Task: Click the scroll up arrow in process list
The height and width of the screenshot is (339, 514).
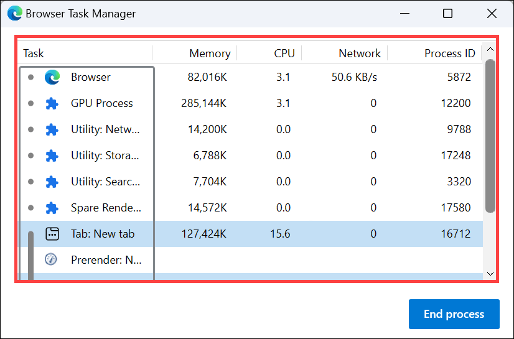Action: pyautogui.click(x=490, y=50)
